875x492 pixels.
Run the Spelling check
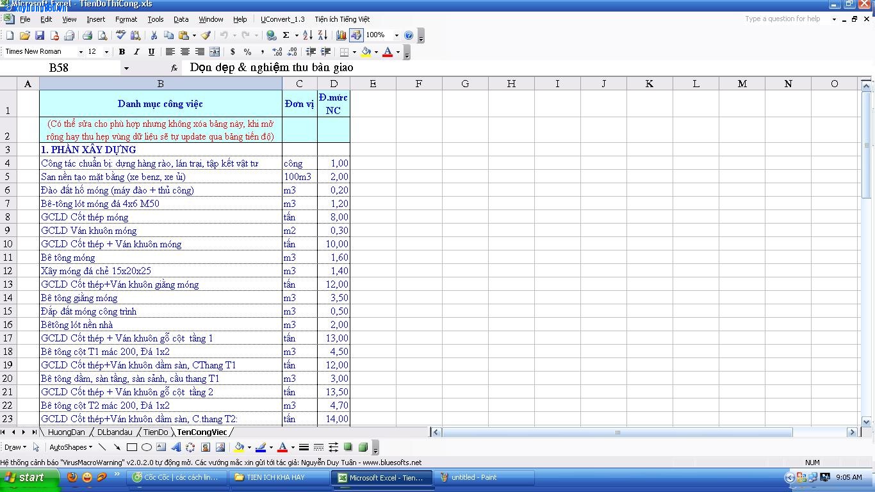tap(120, 35)
